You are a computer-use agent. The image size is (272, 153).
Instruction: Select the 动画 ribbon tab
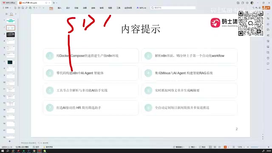pyautogui.click(x=85, y=8)
